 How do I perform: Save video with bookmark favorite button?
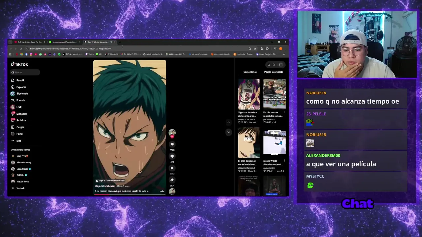coord(172,168)
